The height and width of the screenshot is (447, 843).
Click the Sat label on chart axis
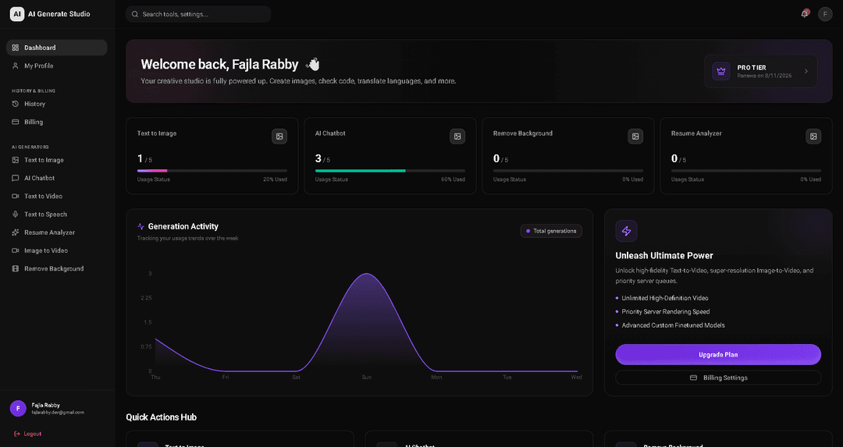click(x=296, y=377)
